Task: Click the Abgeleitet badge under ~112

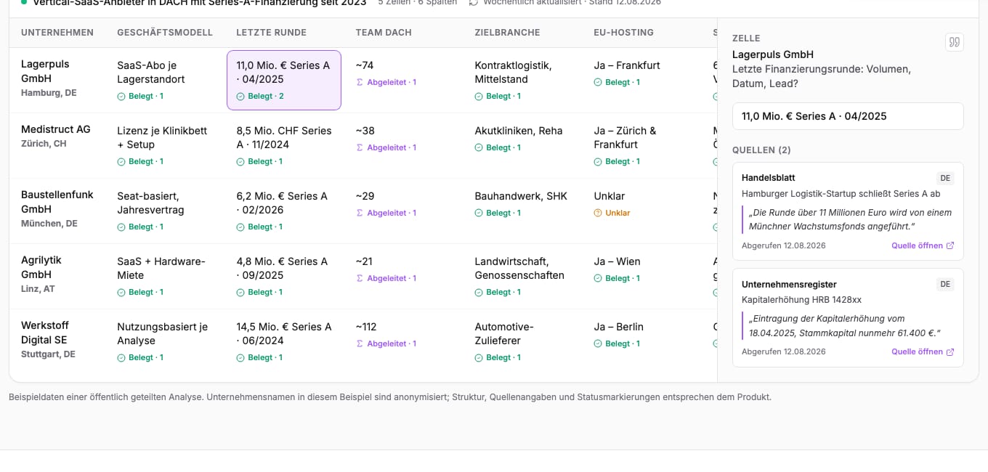Action: [386, 343]
